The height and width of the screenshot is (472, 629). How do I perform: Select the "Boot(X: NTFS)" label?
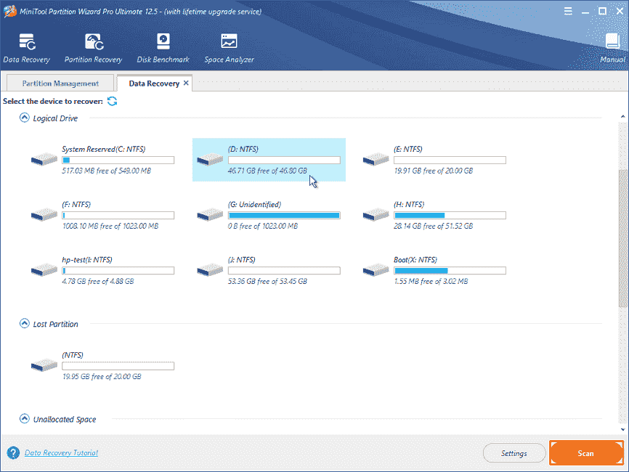[415, 260]
